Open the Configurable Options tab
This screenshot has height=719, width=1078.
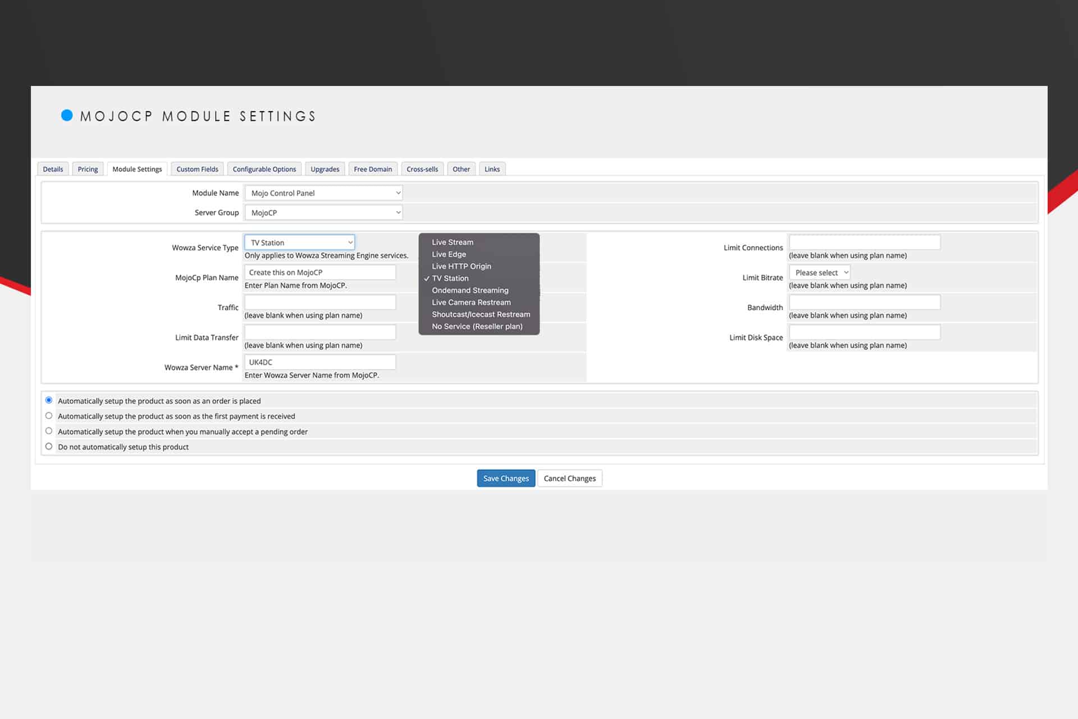click(x=264, y=169)
